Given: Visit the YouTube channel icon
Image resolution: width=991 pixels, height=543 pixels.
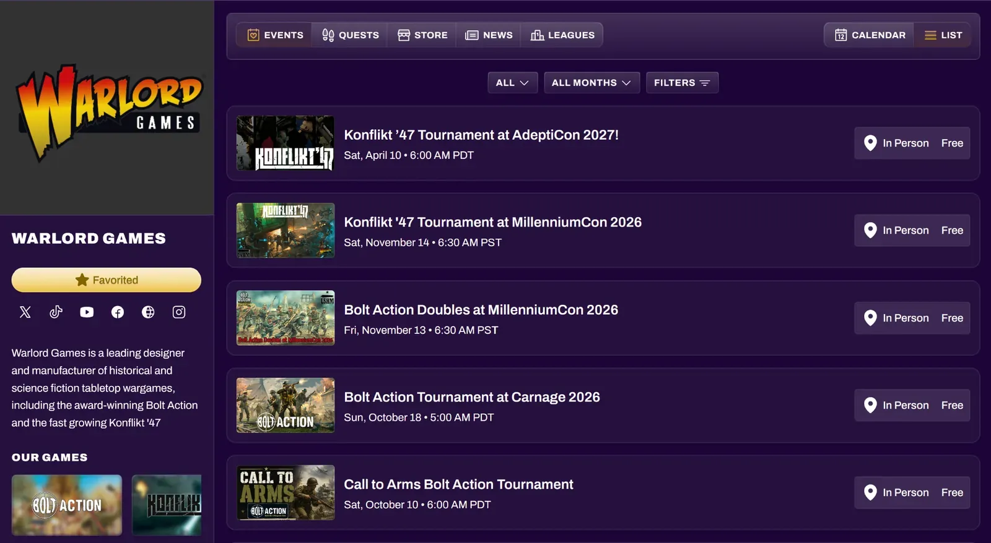Looking at the screenshot, I should 87,312.
